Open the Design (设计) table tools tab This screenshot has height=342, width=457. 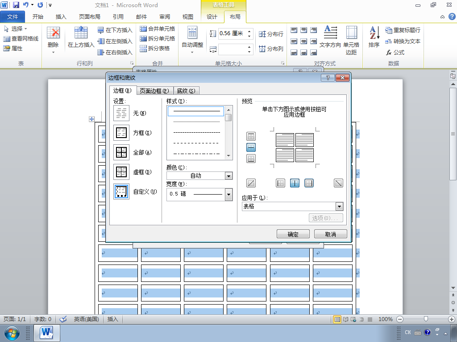212,17
